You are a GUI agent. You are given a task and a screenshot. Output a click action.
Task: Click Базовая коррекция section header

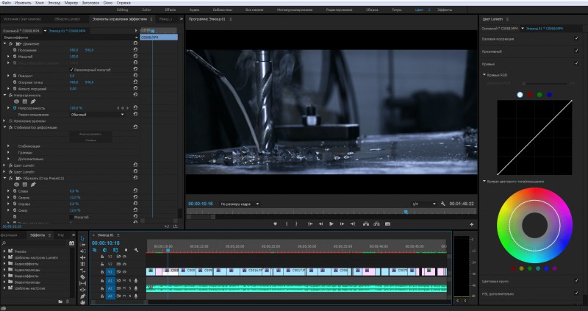tap(498, 37)
